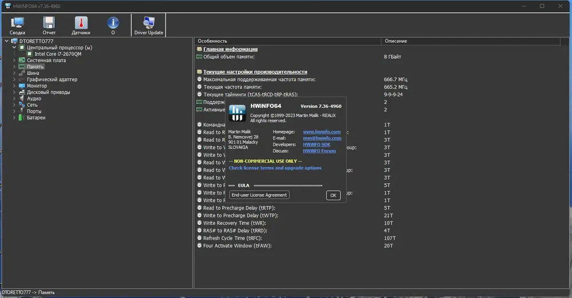
Task: Expand the Дисковый приводы node
Action: [14, 92]
